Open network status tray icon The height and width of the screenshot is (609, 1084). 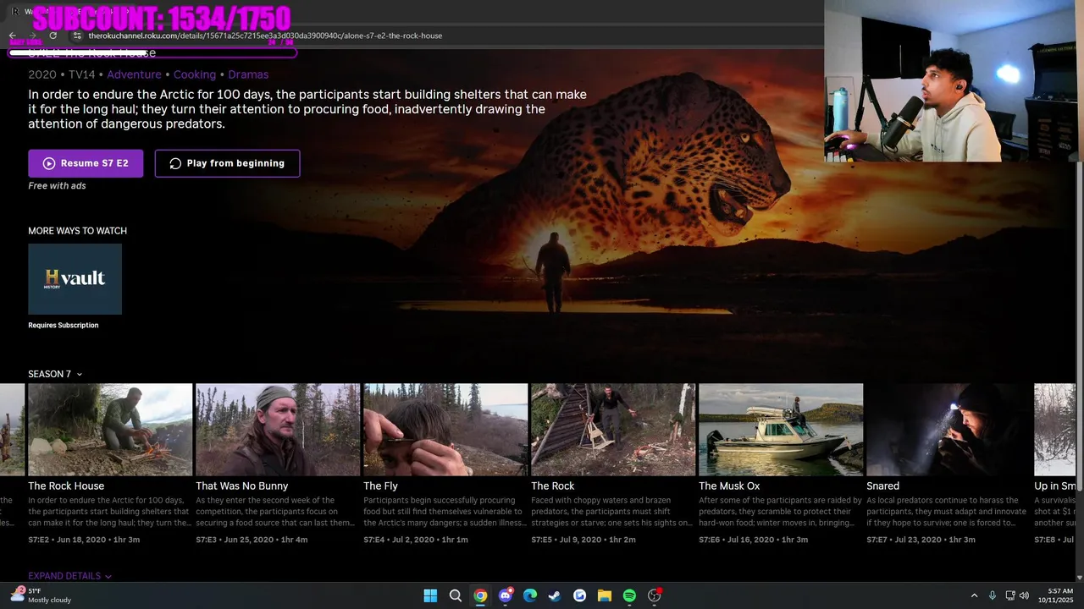pos(1011,595)
